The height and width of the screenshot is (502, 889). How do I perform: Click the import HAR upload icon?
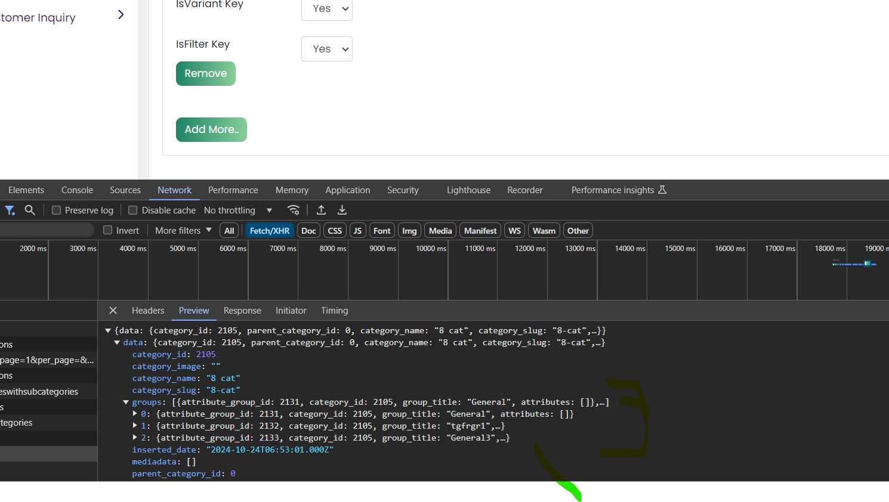click(x=321, y=210)
